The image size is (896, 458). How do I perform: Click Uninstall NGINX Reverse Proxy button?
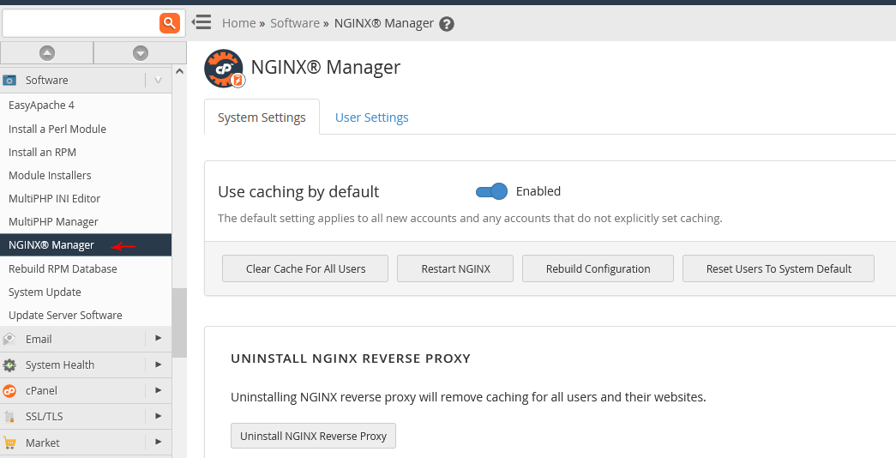tap(313, 436)
